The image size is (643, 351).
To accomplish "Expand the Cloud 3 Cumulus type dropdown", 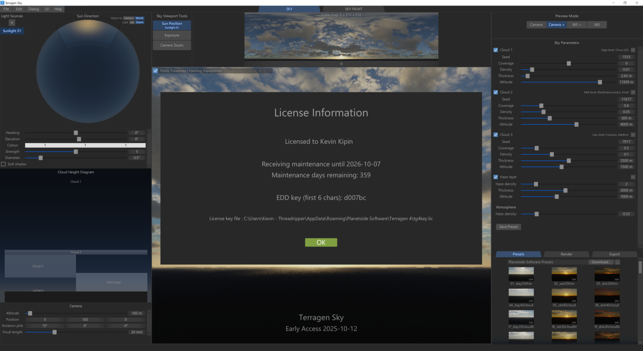I will pyautogui.click(x=633, y=135).
